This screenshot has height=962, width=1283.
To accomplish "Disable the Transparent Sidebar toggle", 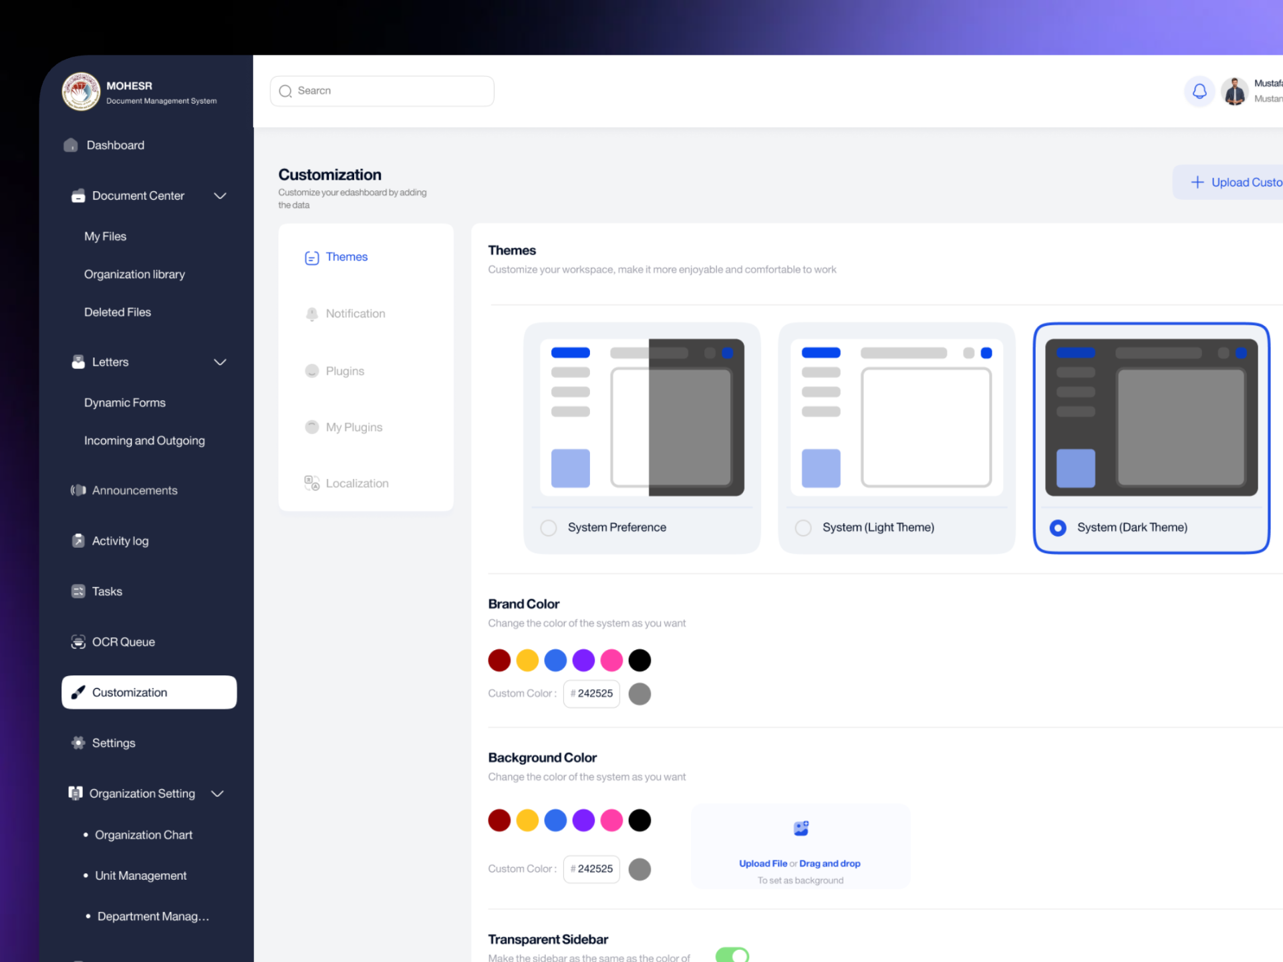I will (732, 955).
